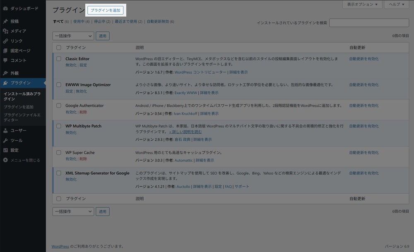
Task: Expand the ヘルプ help dropdown
Action: (x=397, y=5)
